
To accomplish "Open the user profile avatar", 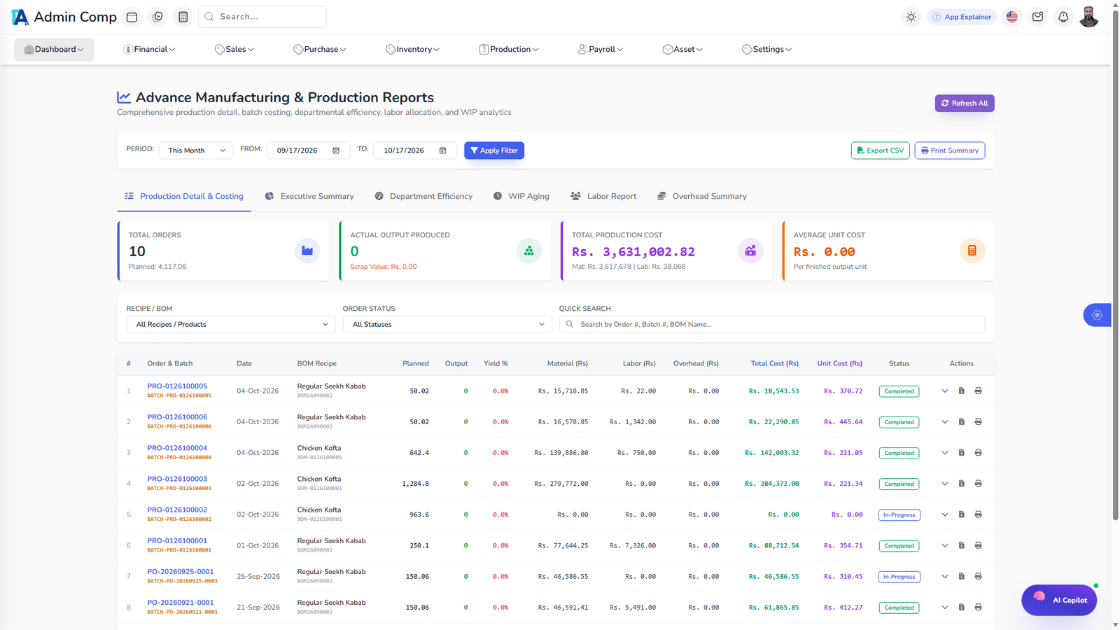I will [x=1088, y=17].
